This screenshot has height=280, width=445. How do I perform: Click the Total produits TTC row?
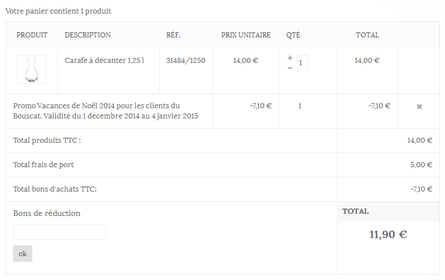(x=222, y=141)
